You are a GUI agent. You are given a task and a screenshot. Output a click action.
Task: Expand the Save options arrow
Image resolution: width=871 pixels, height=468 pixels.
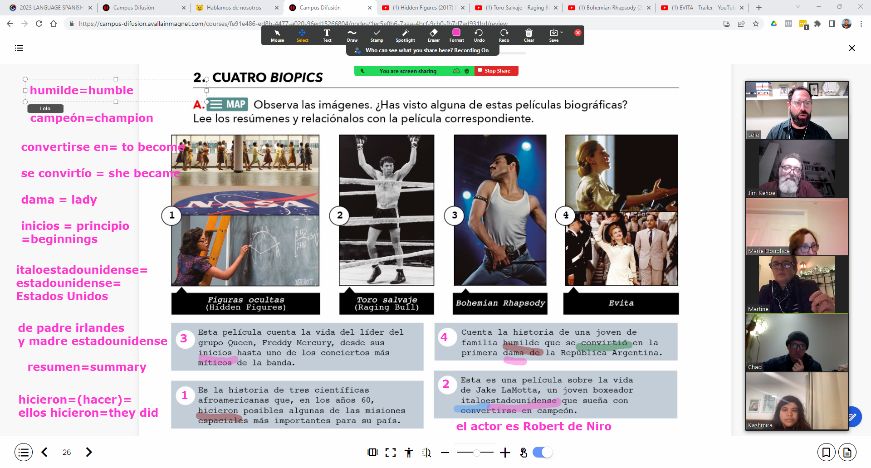[x=562, y=32]
